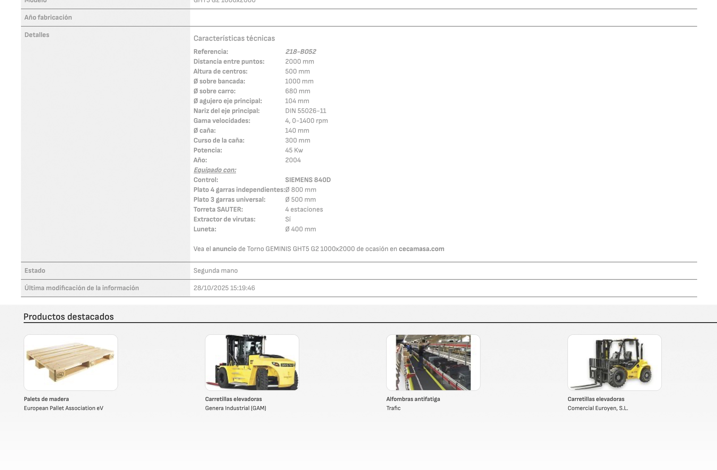Click the 'Productos destacados' heading
This screenshot has width=717, height=470.
click(68, 316)
